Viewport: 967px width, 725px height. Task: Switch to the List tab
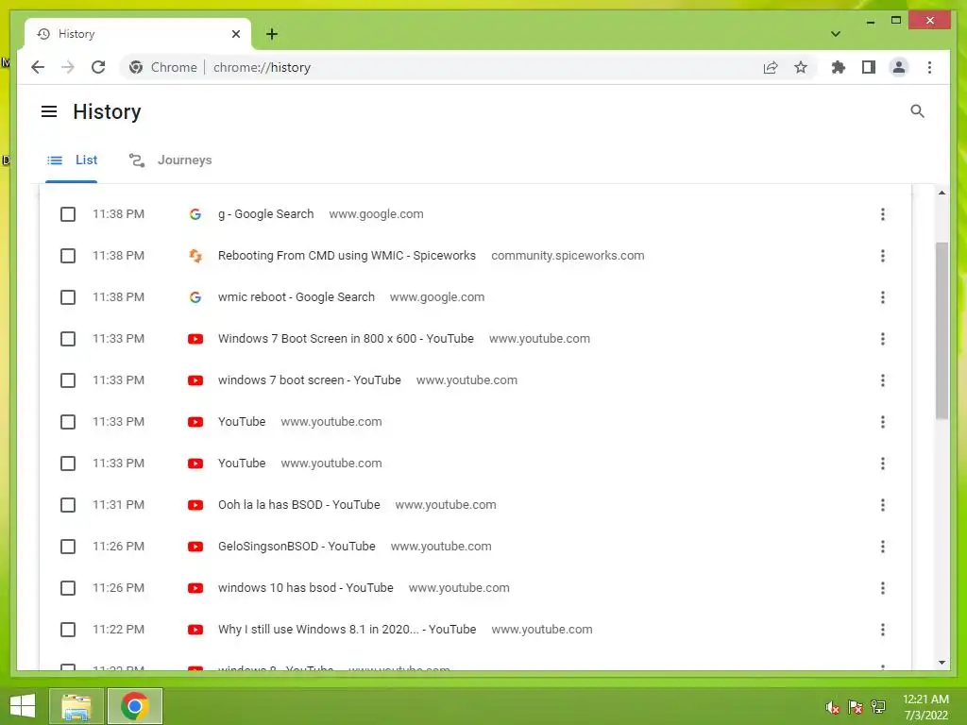point(72,160)
